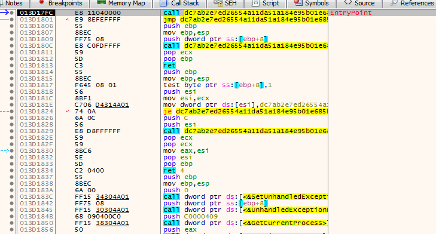
Task: Select opcode bytes F645 08 01
Action: 95,85
